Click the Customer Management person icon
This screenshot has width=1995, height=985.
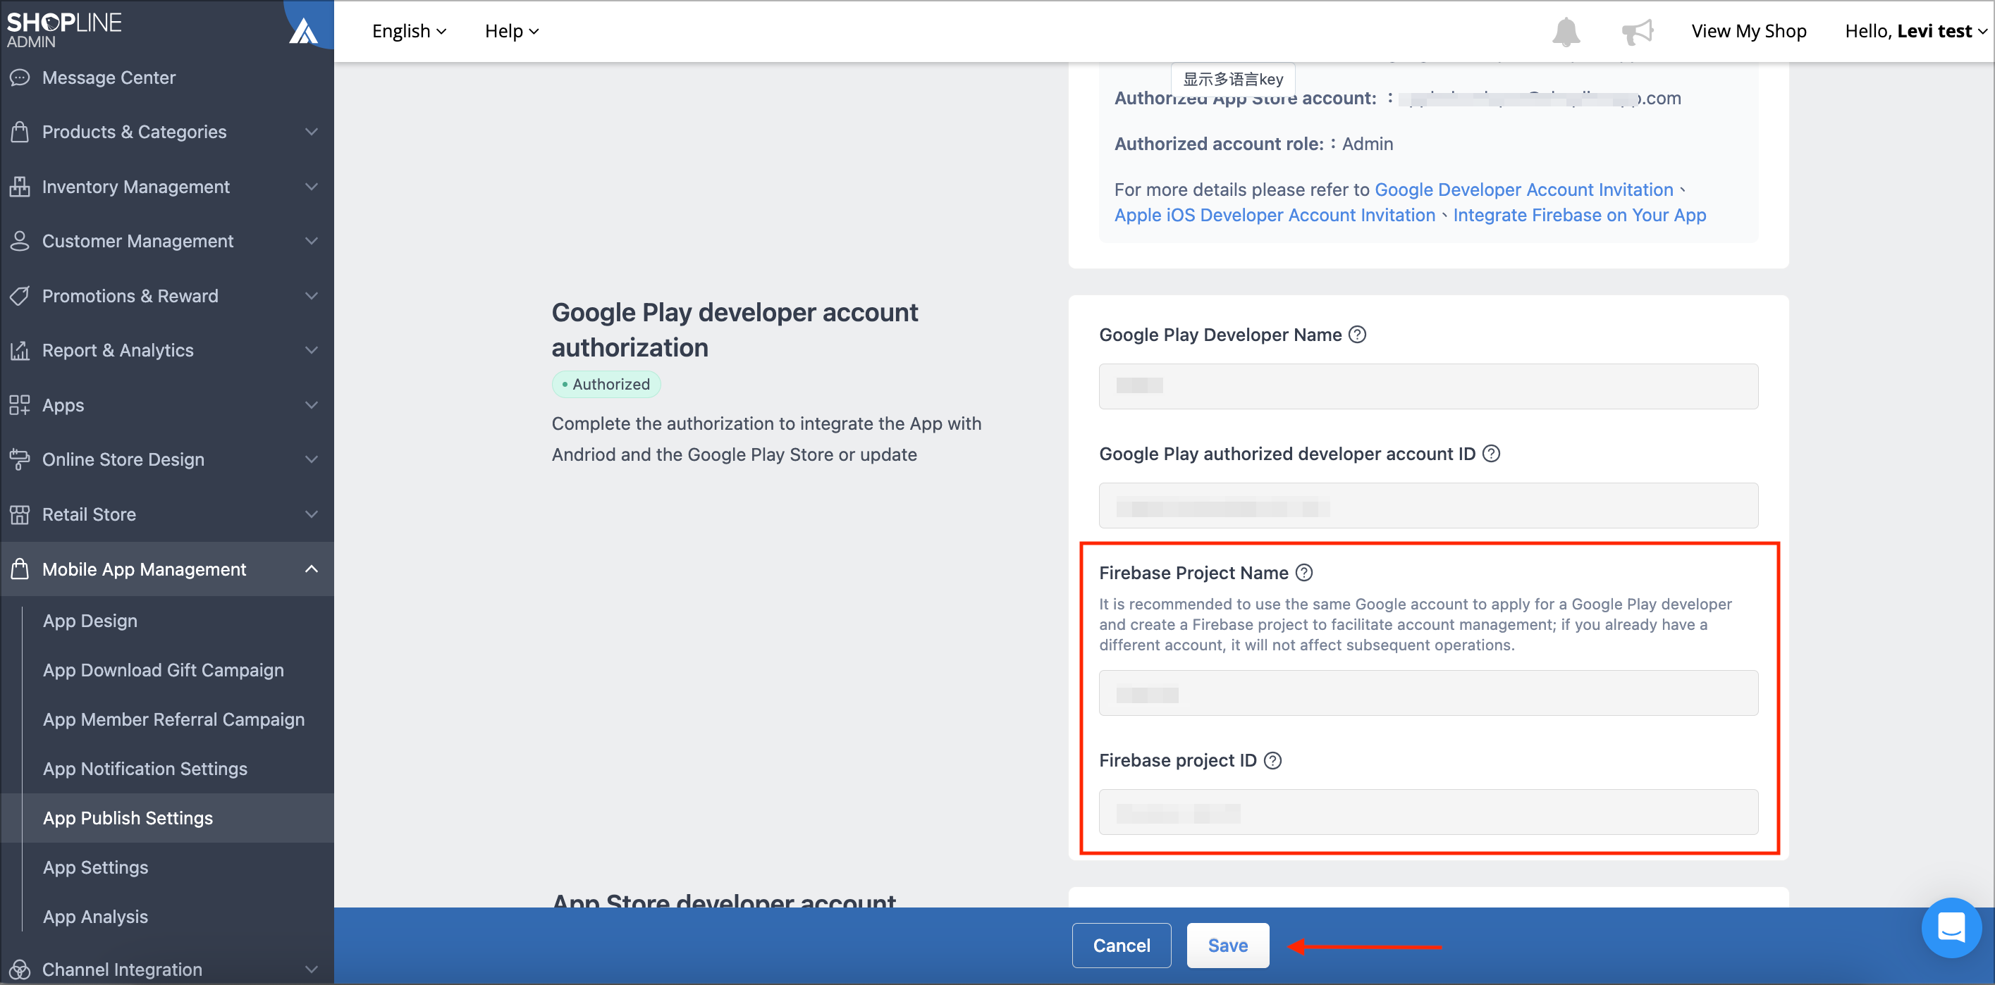coord(20,241)
